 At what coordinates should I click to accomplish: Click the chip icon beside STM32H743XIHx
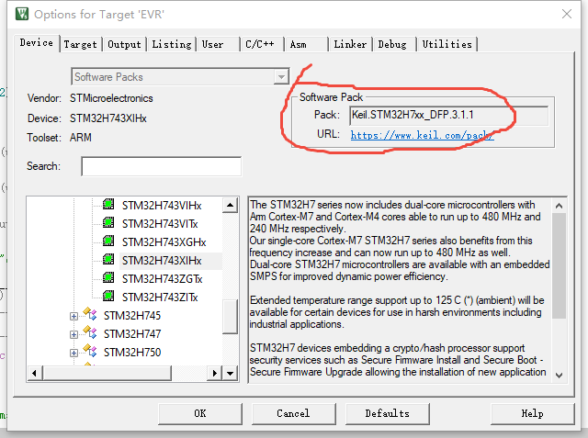point(108,259)
